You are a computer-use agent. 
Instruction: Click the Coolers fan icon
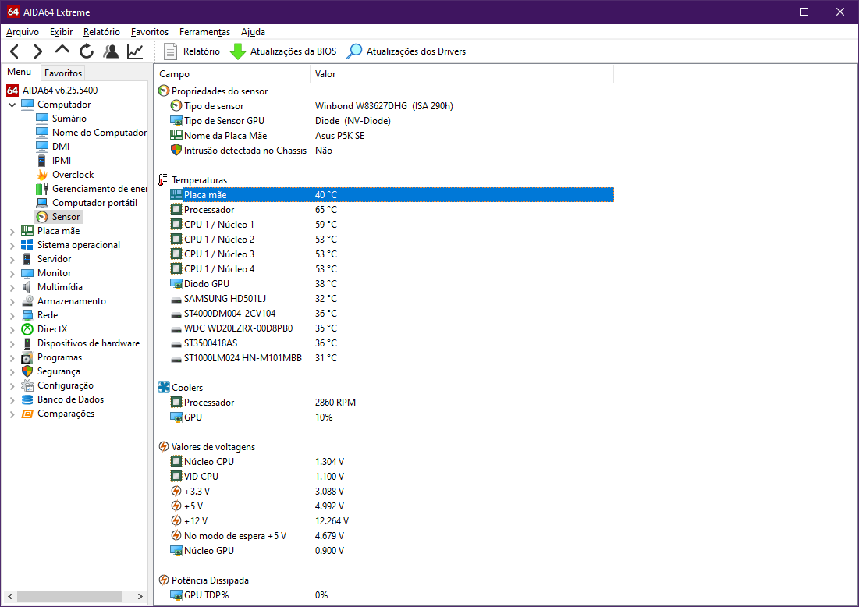[x=164, y=387]
